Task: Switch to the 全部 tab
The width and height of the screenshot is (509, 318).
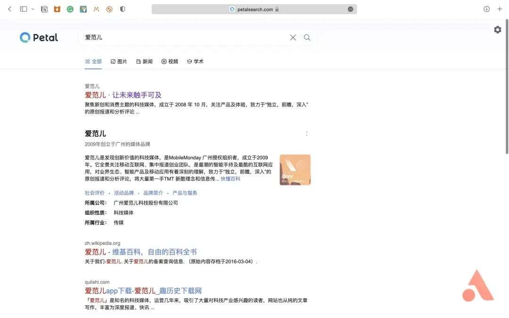Action: (x=93, y=61)
